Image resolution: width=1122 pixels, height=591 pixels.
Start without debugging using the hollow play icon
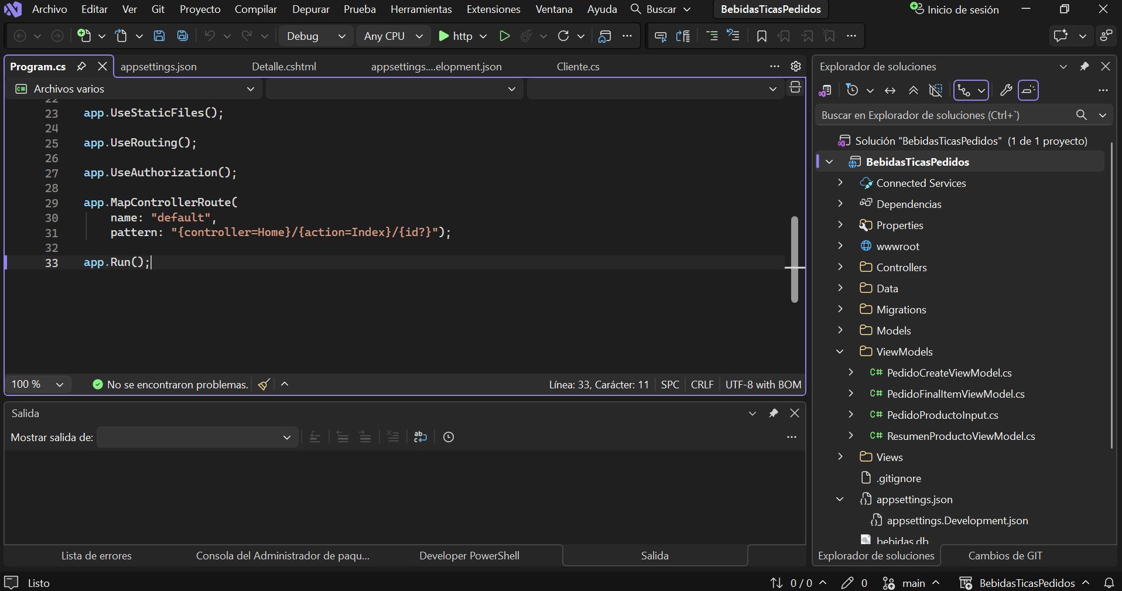504,36
